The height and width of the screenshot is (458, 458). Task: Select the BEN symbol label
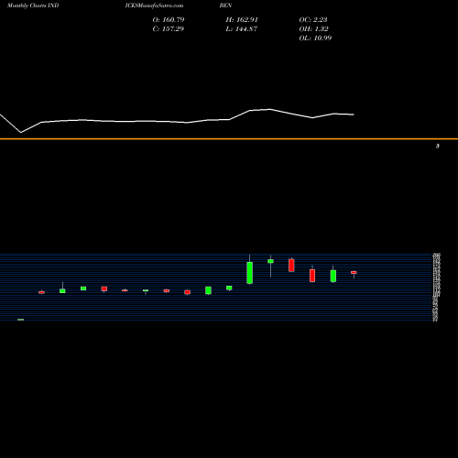[x=225, y=5]
